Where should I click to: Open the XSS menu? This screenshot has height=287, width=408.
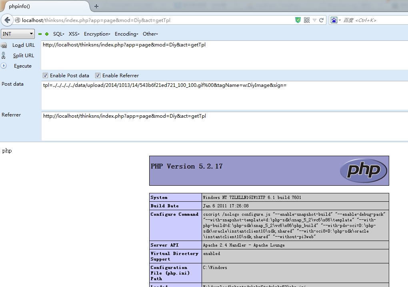coord(74,34)
